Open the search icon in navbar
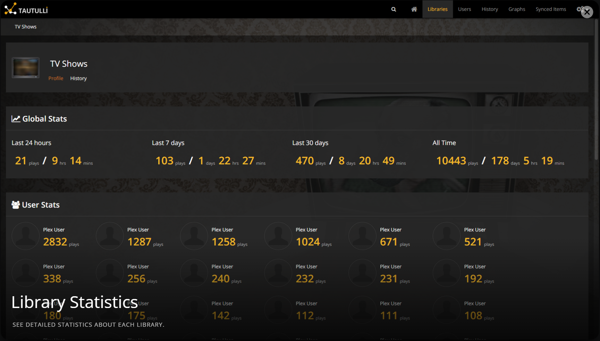 394,9
